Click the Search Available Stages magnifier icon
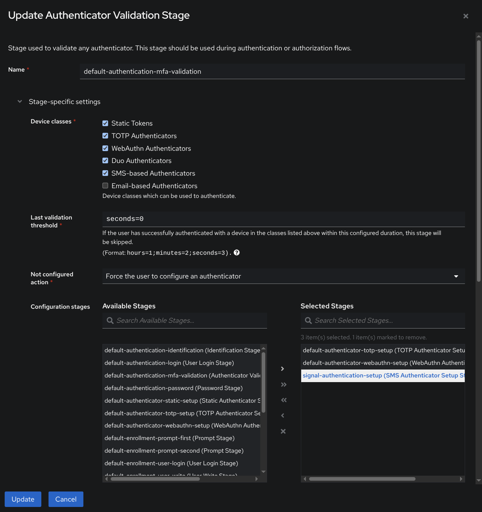 pyautogui.click(x=110, y=321)
